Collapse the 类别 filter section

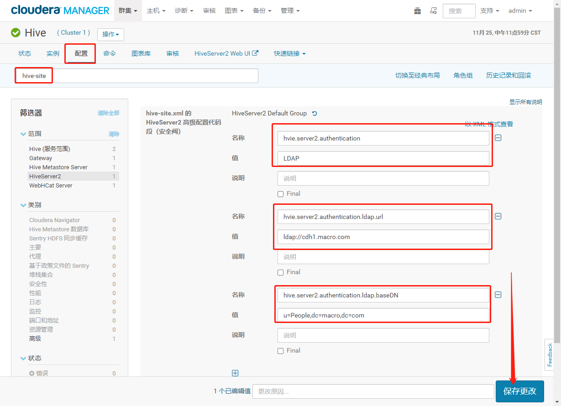coord(31,205)
